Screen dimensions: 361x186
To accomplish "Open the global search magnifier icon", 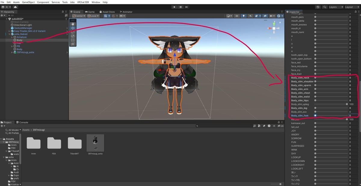I will pos(325,7).
